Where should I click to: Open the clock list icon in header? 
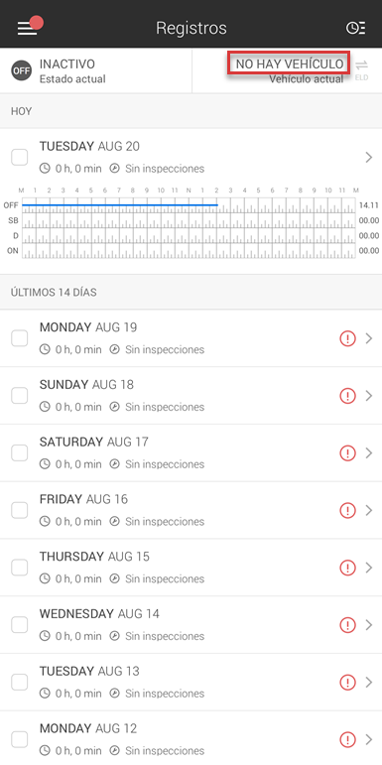click(355, 29)
